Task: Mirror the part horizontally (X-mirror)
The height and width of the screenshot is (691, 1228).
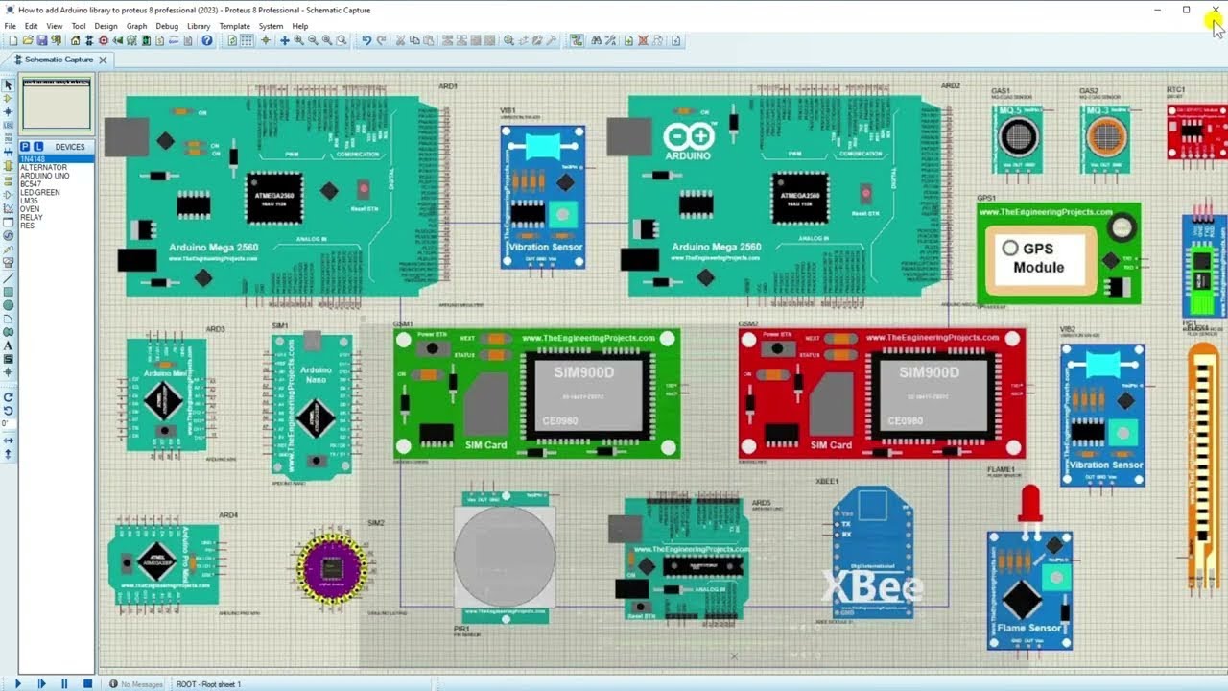Action: tap(8, 440)
